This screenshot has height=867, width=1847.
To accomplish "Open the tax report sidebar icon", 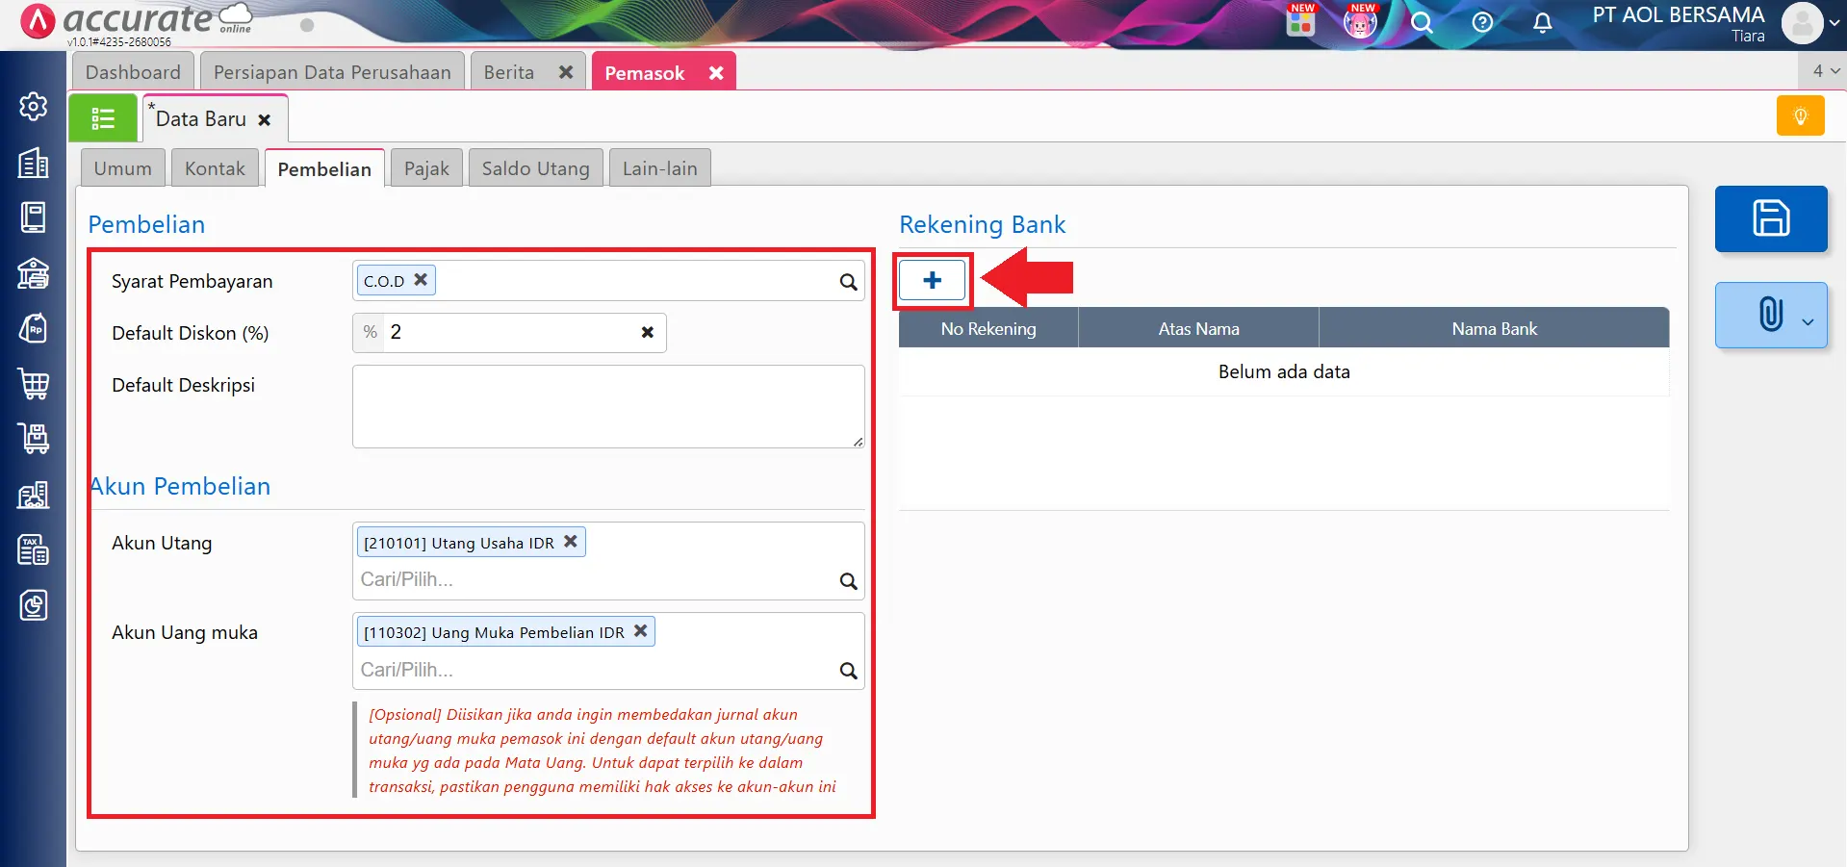I will [34, 549].
